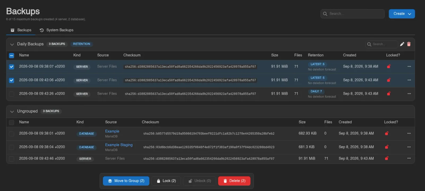Open three-dot menu for 09:43:46 server backup
The width and height of the screenshot is (425, 191).
coord(409,158)
